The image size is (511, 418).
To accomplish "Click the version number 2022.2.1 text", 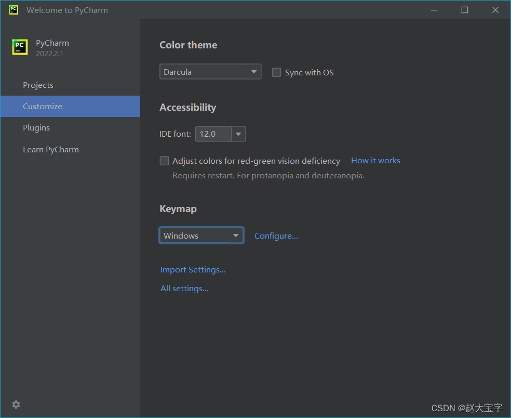I will tap(50, 53).
